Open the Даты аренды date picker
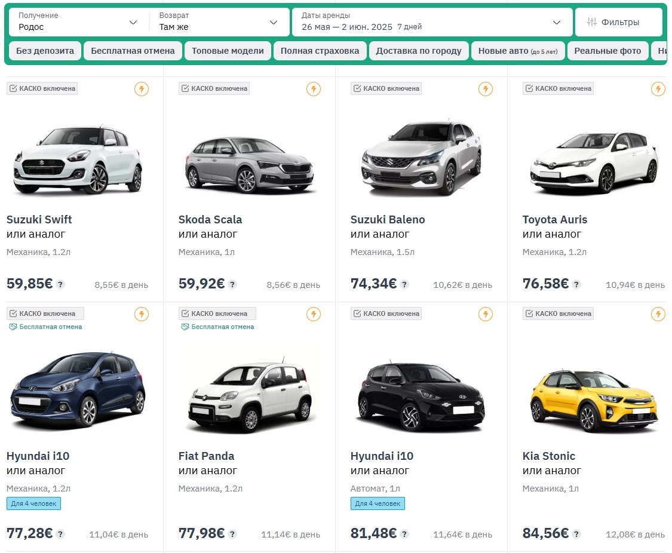 (x=430, y=23)
